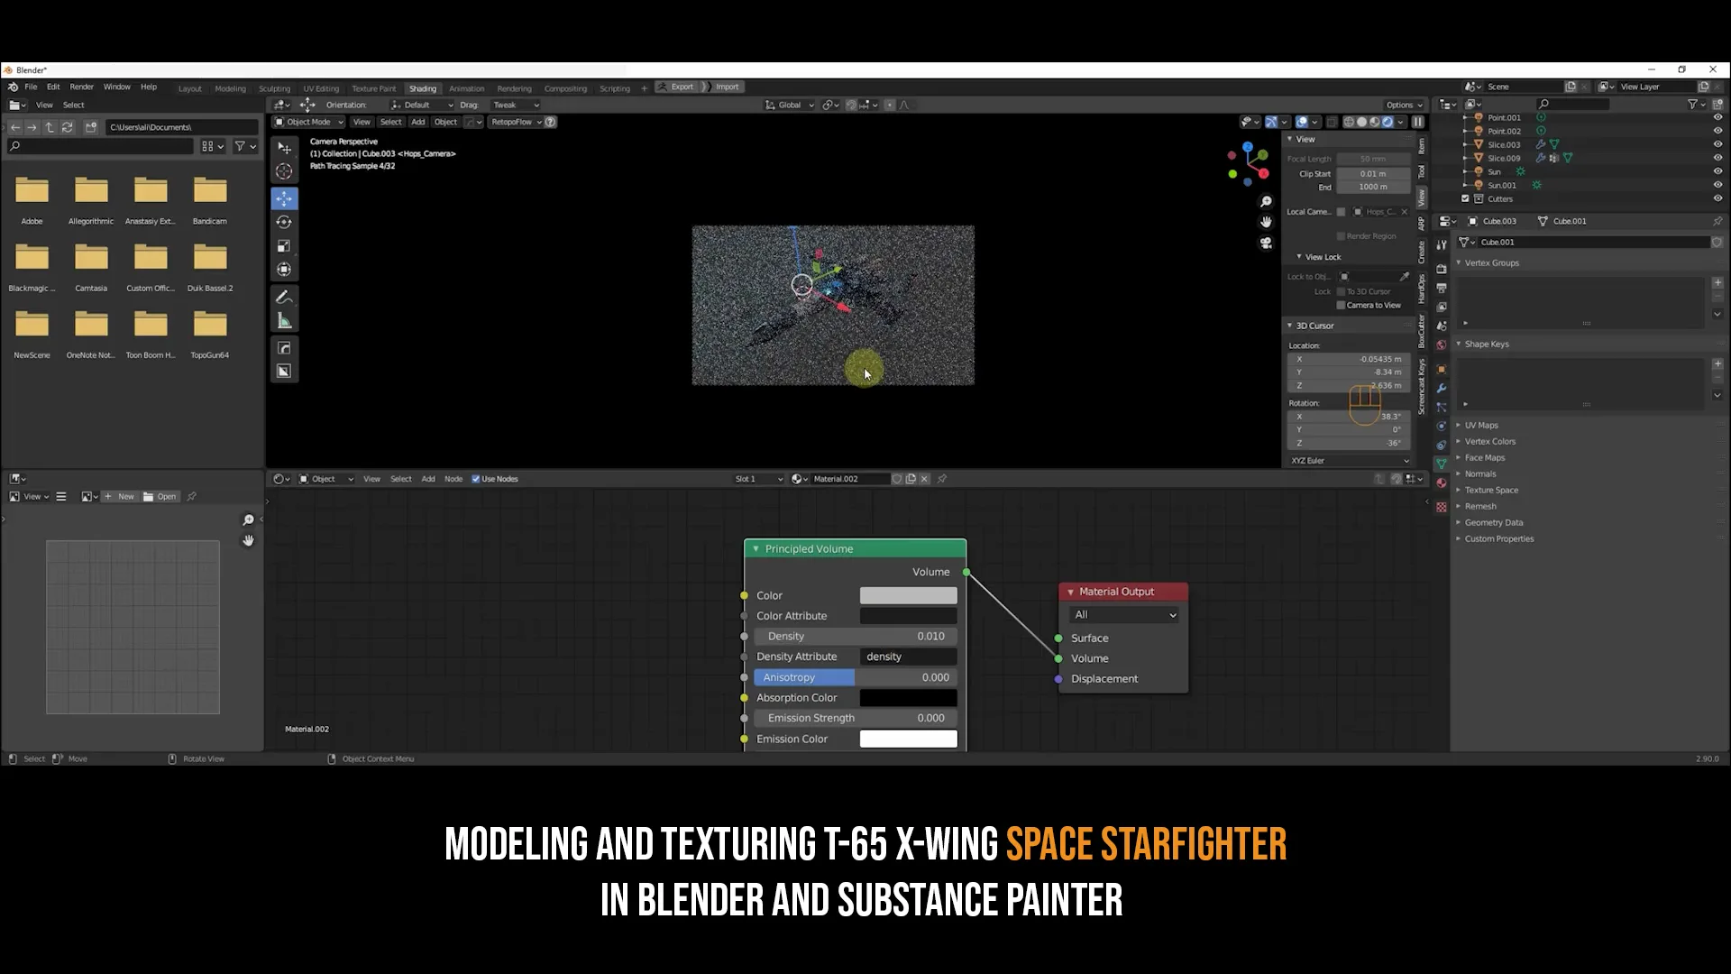
Task: Open the material Slot 1 dropdown
Action: pos(758,479)
